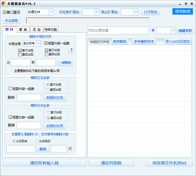Click the 顺序颠倒 button

tap(120, 41)
